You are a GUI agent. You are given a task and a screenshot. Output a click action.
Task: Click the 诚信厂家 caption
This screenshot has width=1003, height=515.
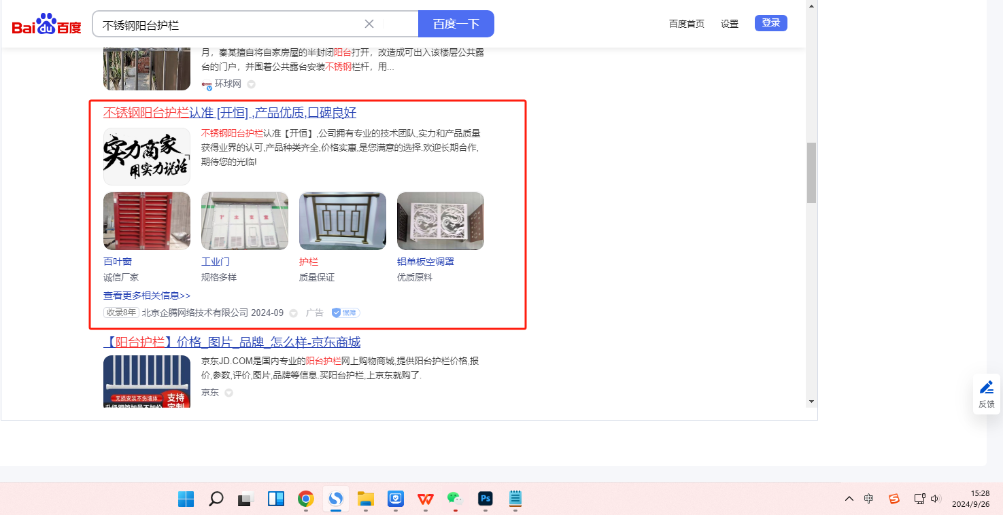(121, 277)
